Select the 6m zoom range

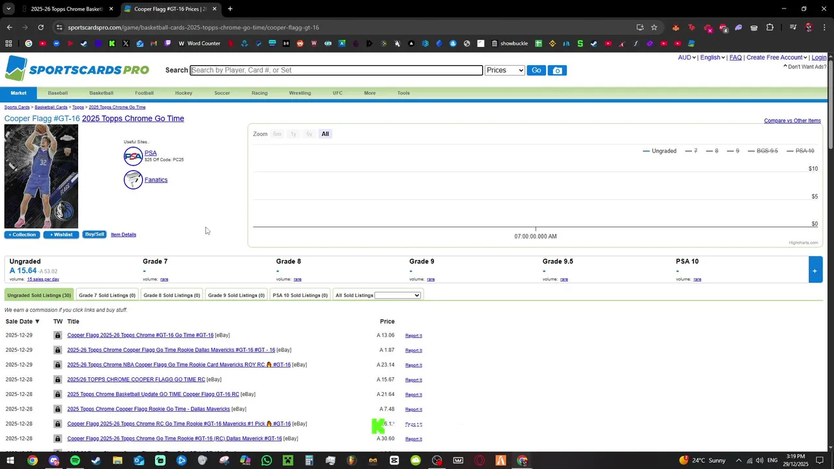(x=277, y=134)
